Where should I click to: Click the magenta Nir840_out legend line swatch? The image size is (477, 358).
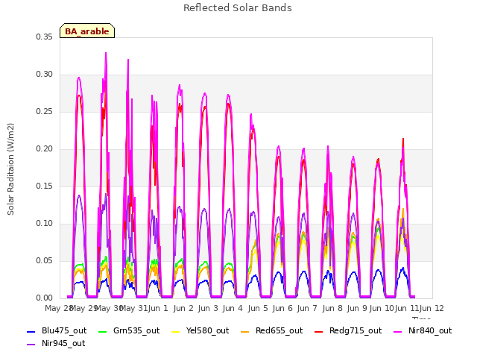tap(398, 331)
